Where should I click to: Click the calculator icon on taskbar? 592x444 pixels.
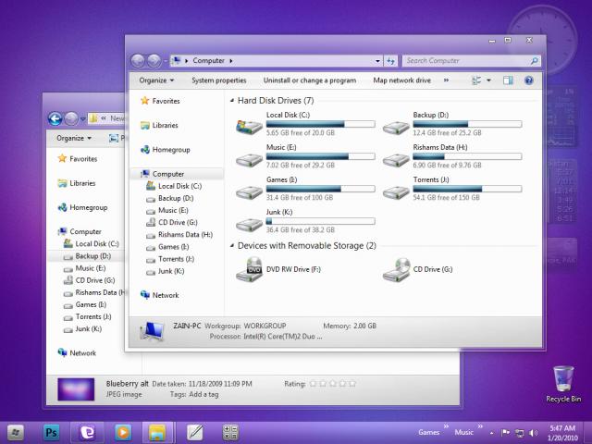[230, 432]
